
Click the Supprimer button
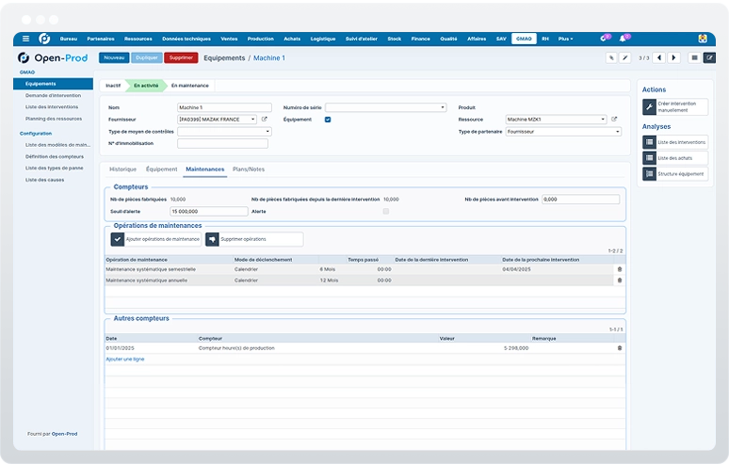coord(181,57)
